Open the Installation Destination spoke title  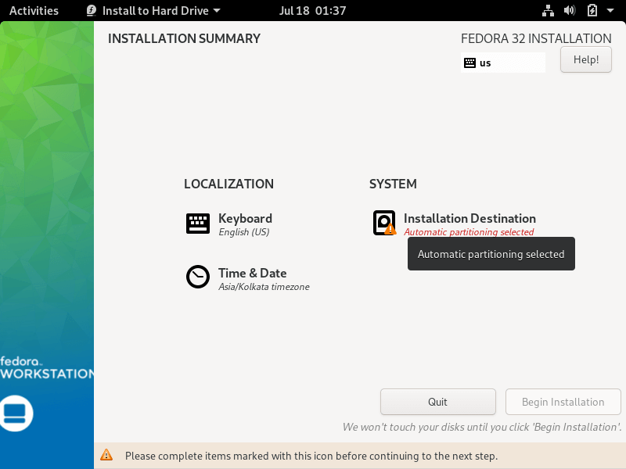(x=469, y=218)
